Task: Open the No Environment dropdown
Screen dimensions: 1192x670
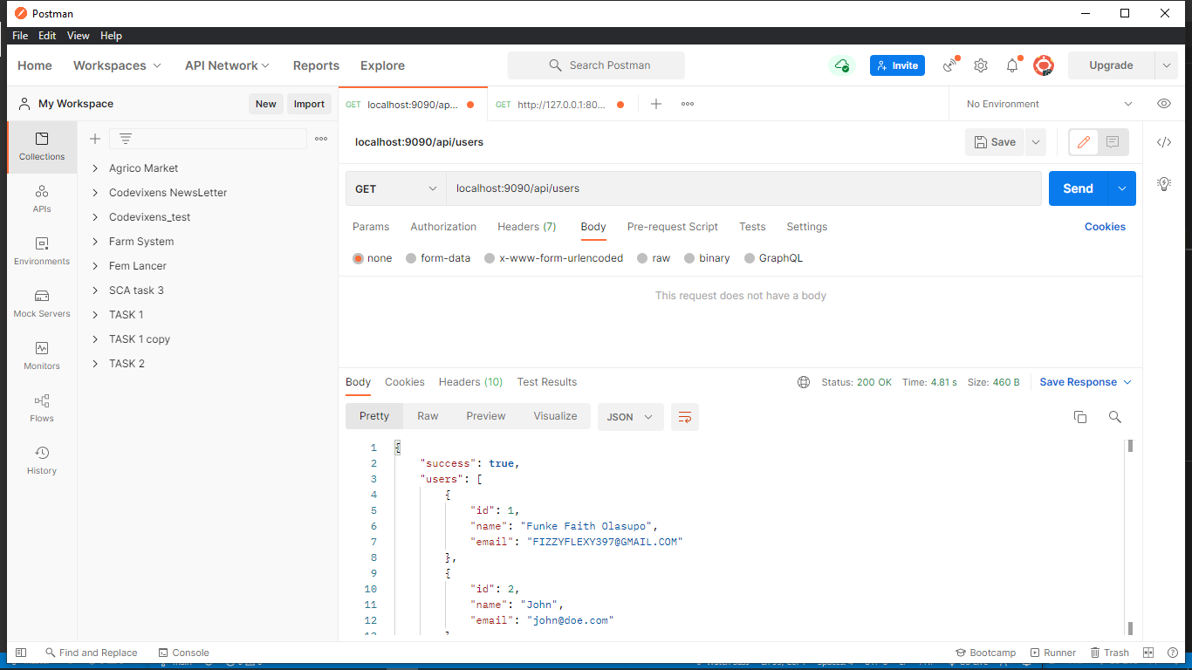Action: (1047, 104)
